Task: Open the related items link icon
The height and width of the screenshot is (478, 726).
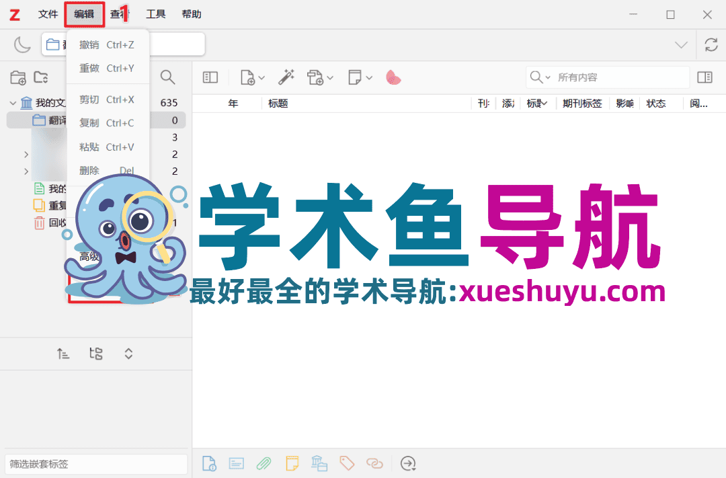Action: 374,463
